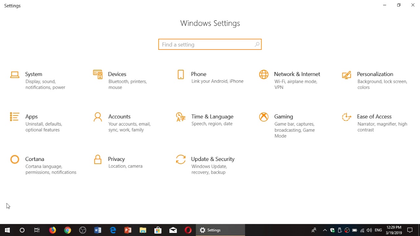Image resolution: width=420 pixels, height=236 pixels.
Task: Open Windows Defender from the system tray
Action: tap(332, 230)
